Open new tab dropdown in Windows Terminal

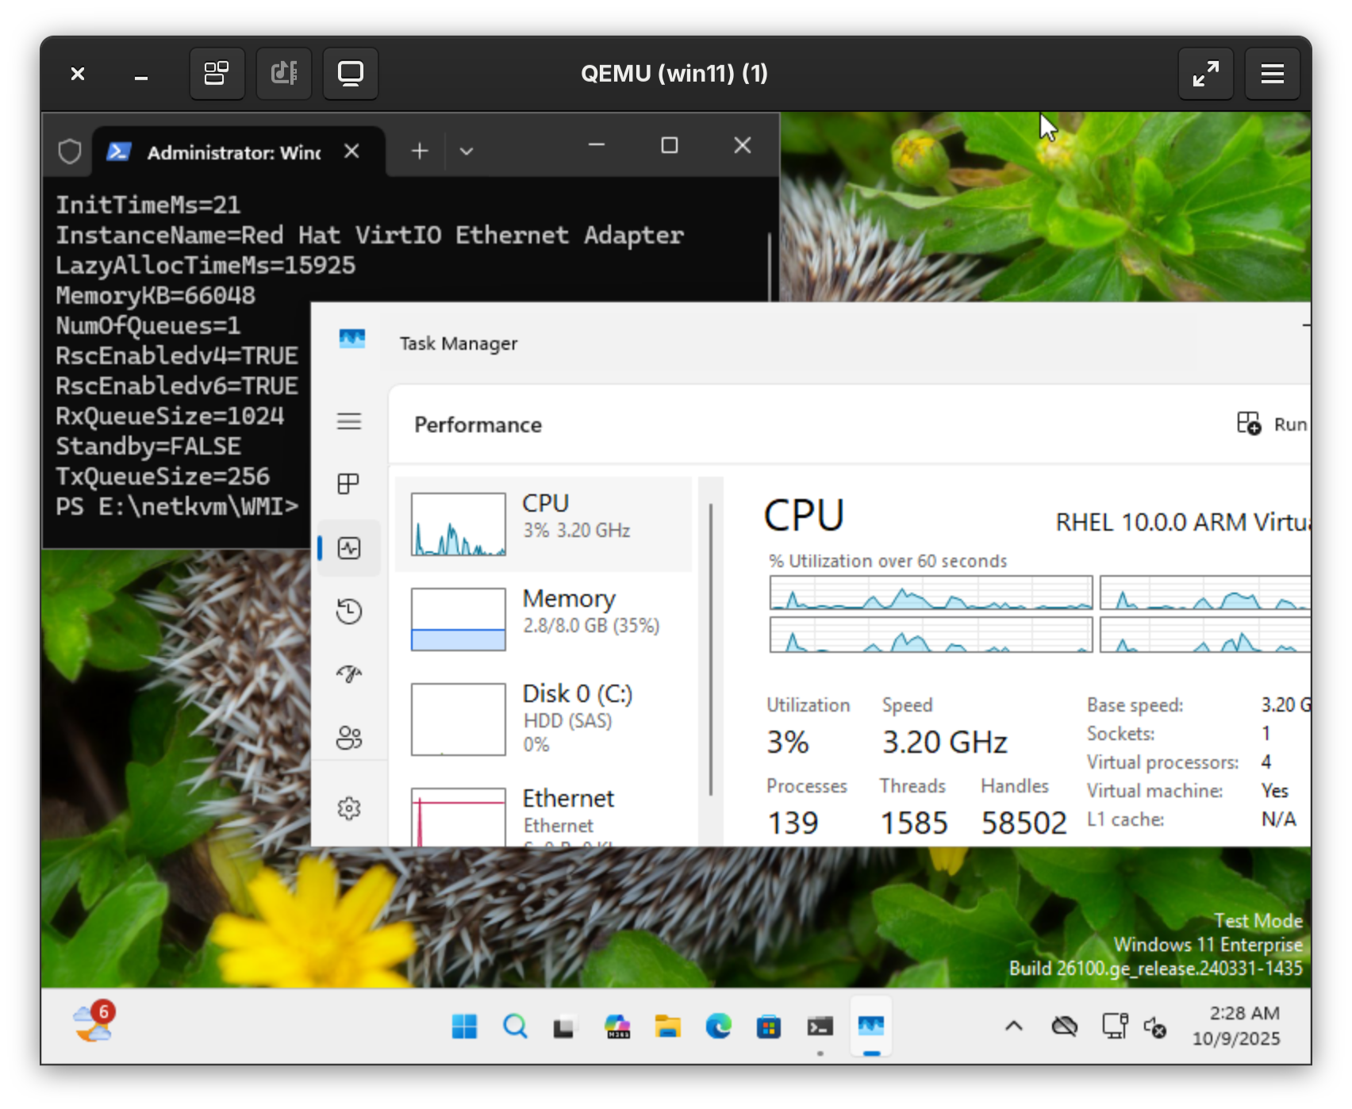467,151
